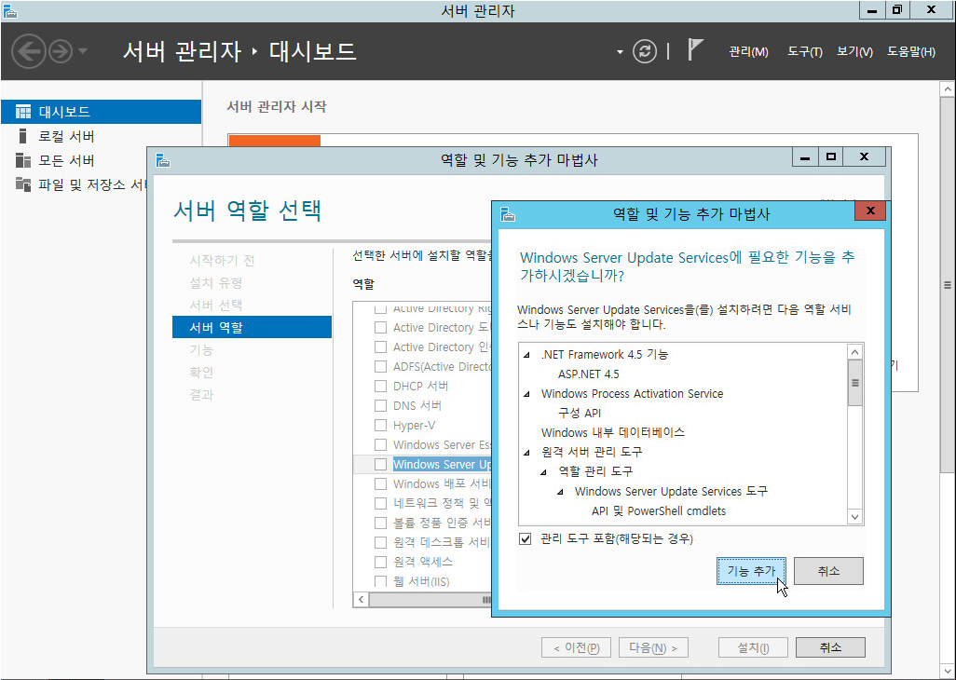
Task: Click 취소 in the feature dialog
Action: click(827, 571)
